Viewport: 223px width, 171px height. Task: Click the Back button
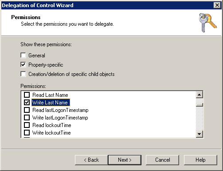(91, 160)
